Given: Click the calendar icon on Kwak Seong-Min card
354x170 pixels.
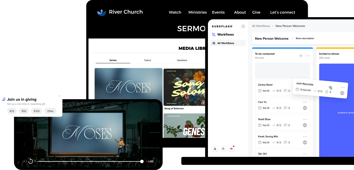Looking at the screenshot, I should [260, 142].
